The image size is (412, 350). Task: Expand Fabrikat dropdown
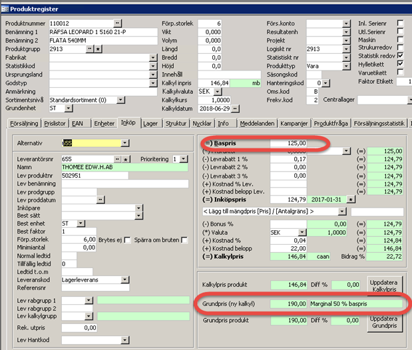153,57
